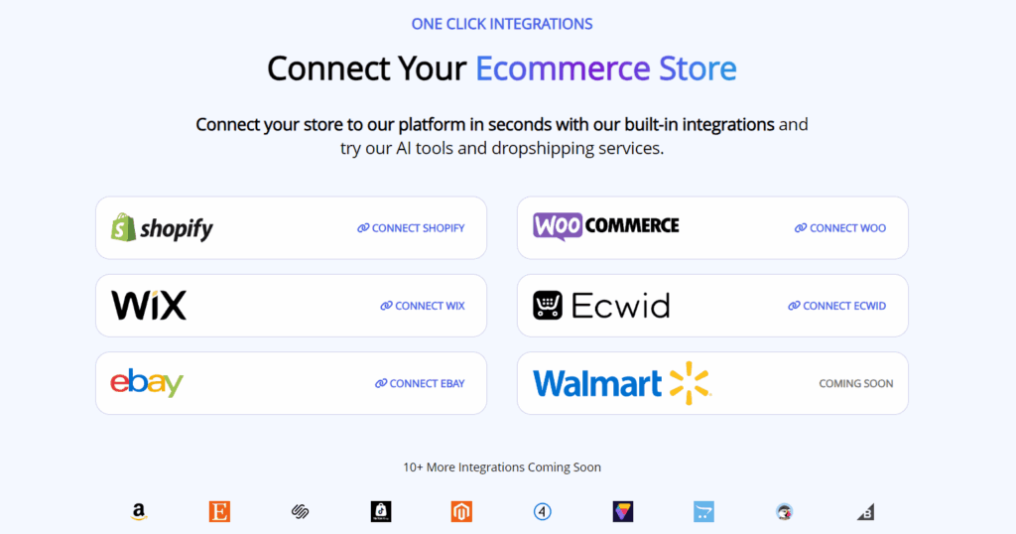Click the circled number 4 icon
The width and height of the screenshot is (1016, 534).
[x=542, y=512]
